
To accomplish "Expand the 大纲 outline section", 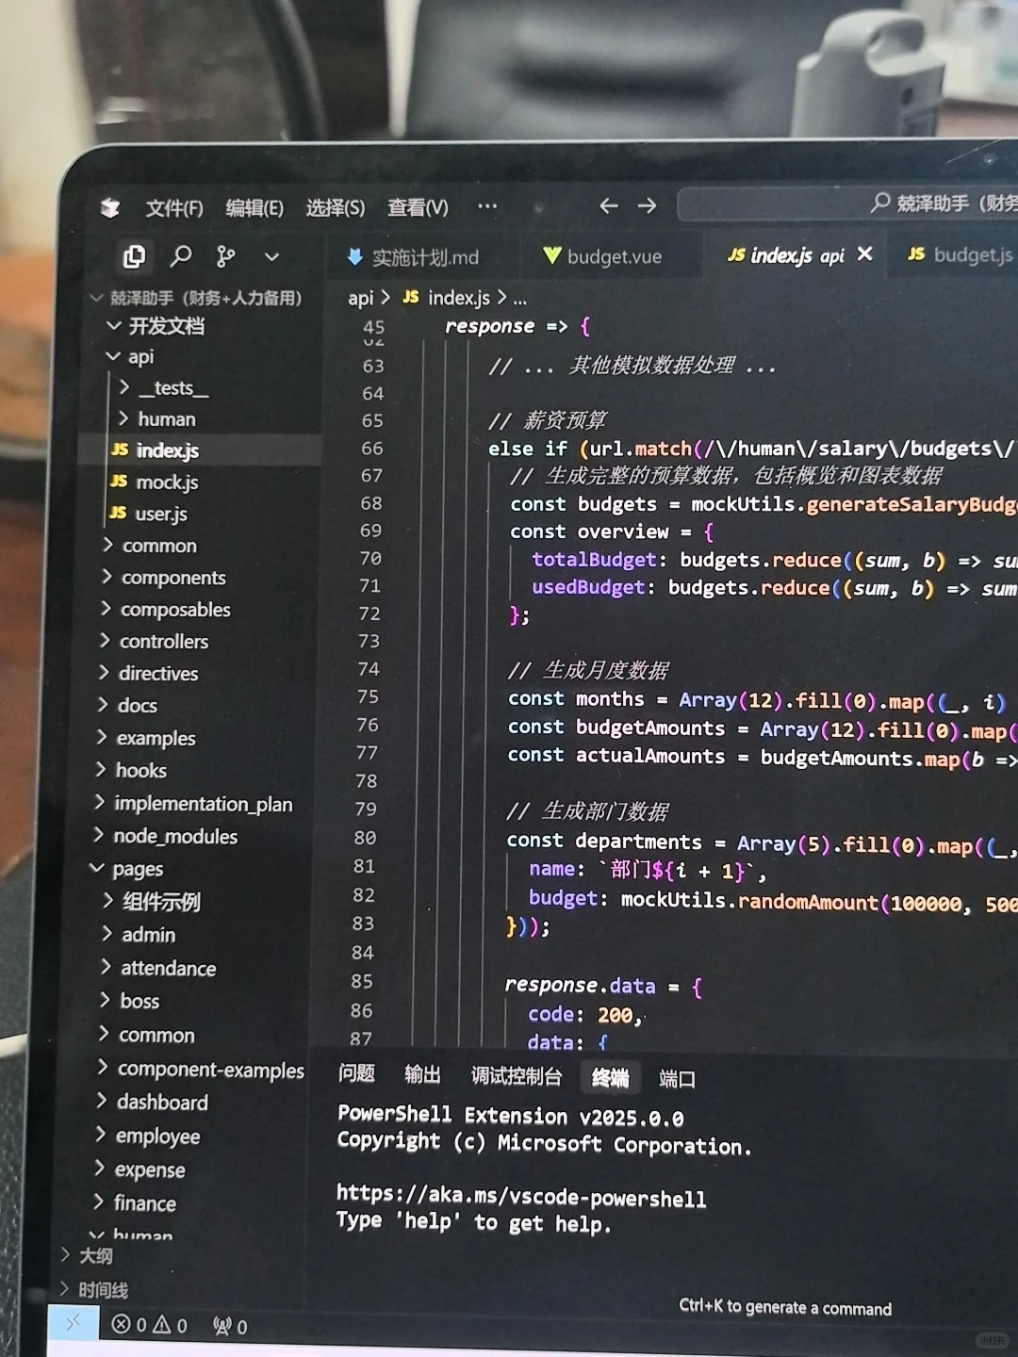I will [87, 1256].
